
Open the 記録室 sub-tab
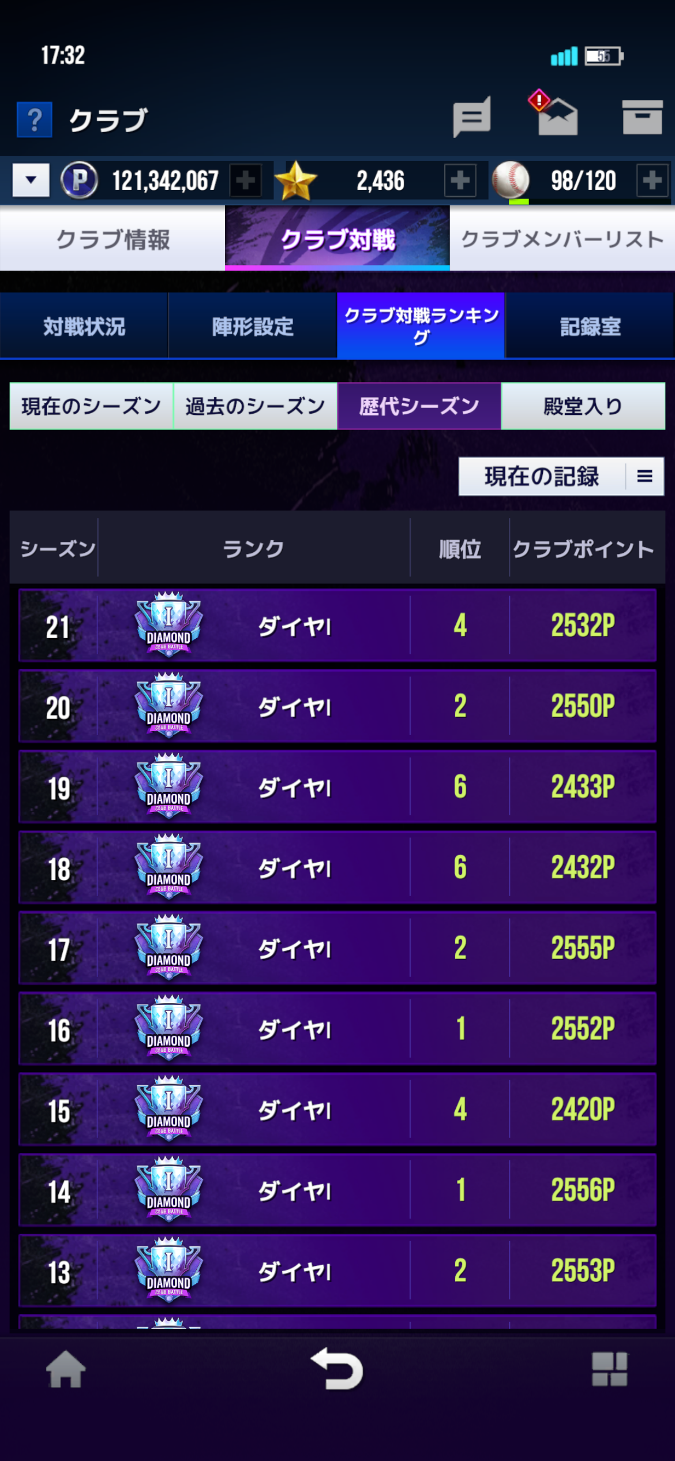[590, 326]
